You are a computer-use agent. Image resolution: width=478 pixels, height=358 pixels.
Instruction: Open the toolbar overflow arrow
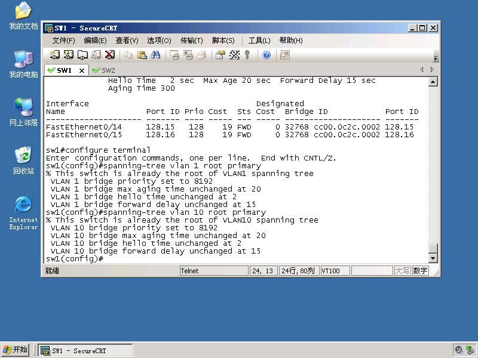point(436,58)
